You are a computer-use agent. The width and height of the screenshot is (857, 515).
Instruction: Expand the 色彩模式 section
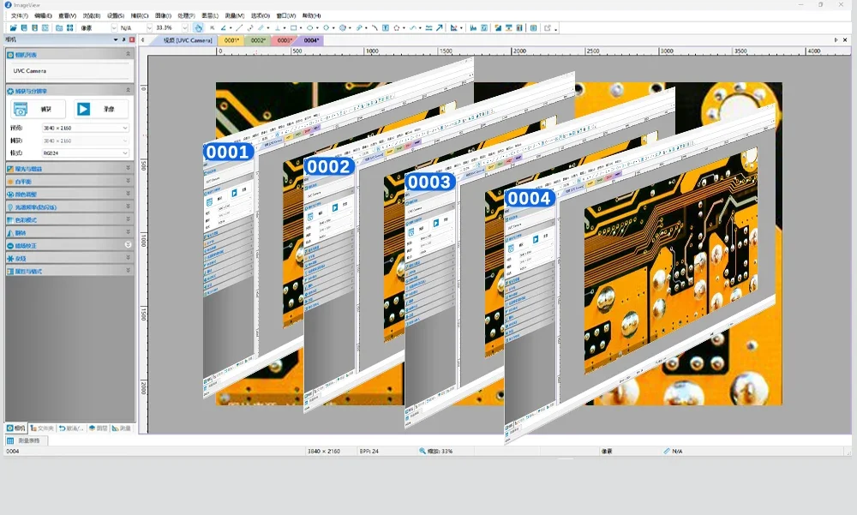pyautogui.click(x=69, y=219)
